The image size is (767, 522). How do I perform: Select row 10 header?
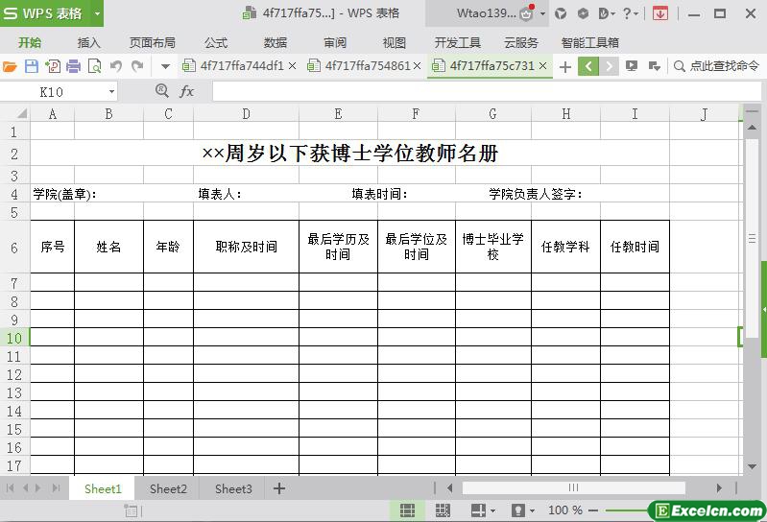(14, 338)
